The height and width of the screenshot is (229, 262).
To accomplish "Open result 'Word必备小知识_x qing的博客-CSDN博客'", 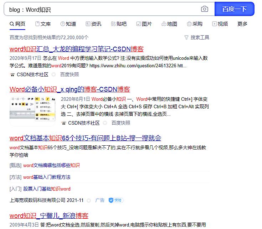I will pos(70,89).
